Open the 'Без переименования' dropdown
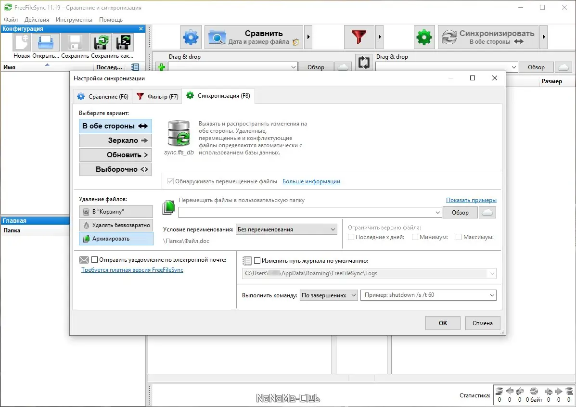This screenshot has height=407, width=576. 286,229
